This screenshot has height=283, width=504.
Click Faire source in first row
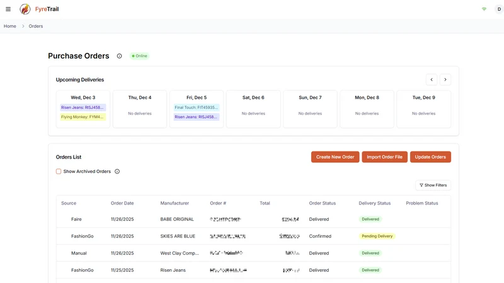click(x=76, y=219)
